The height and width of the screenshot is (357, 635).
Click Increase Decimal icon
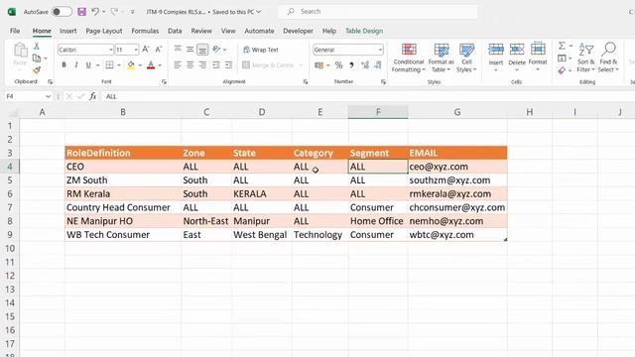(365, 64)
